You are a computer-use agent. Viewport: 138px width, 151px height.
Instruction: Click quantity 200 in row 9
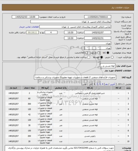pyautogui.click(x=29, y=136)
